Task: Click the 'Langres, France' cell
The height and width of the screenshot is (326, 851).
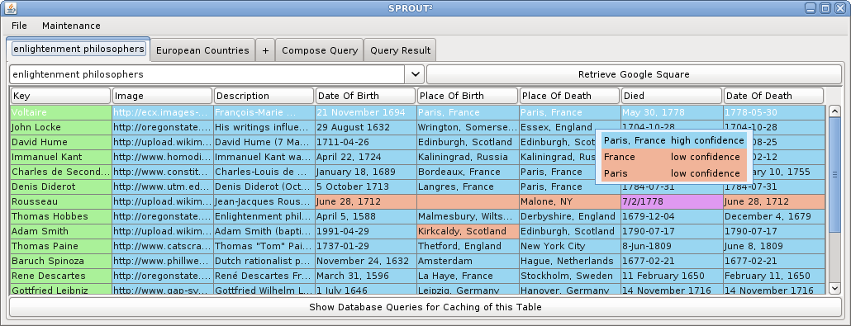Action: [x=468, y=187]
